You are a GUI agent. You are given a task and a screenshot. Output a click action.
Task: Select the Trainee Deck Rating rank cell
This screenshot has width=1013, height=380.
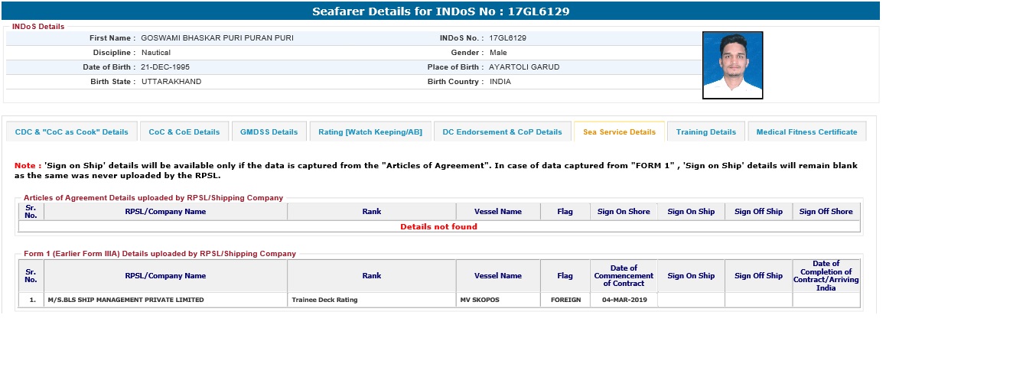click(x=324, y=300)
